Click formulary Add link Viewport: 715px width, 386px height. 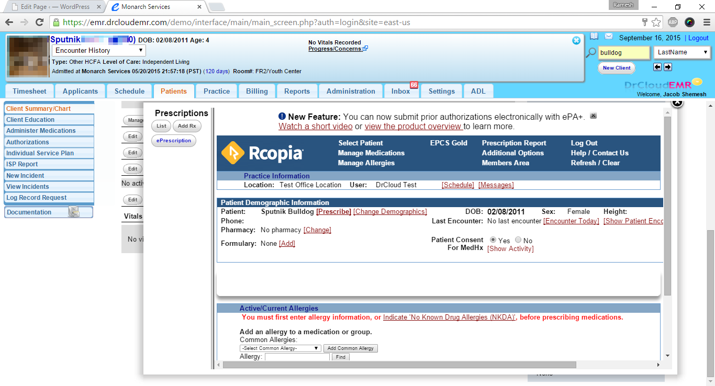tap(287, 244)
